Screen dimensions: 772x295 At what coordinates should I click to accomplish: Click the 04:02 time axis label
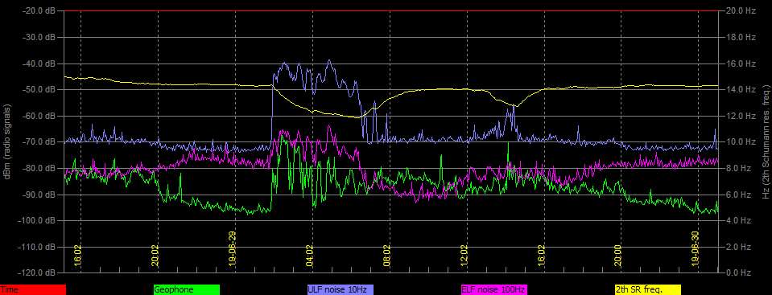point(310,256)
